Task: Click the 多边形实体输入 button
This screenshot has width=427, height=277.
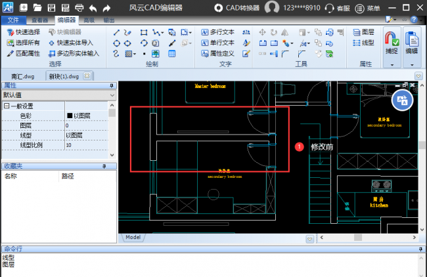Action: tap(74, 53)
